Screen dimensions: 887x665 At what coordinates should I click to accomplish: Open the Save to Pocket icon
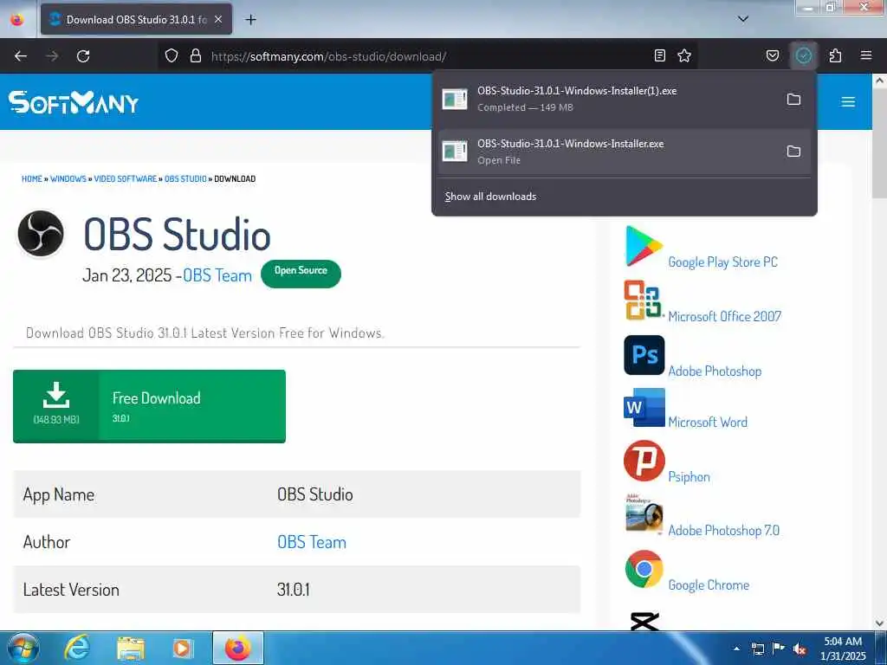coord(773,55)
